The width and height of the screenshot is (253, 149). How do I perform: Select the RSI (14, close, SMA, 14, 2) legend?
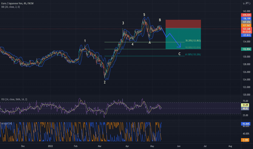tap(14, 99)
